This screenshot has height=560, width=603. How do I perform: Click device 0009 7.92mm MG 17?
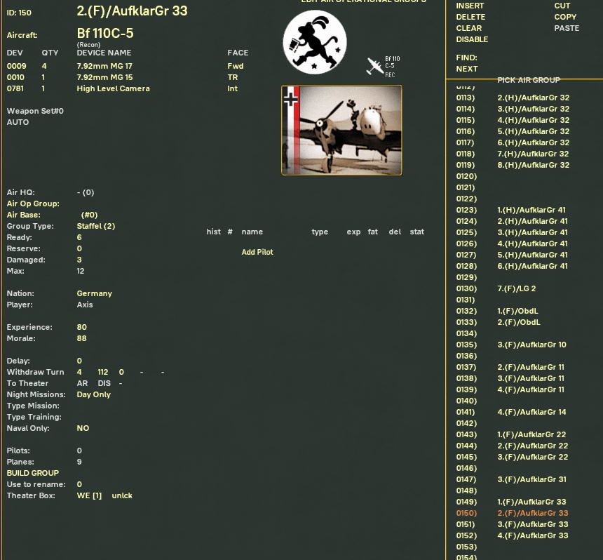tap(104, 66)
